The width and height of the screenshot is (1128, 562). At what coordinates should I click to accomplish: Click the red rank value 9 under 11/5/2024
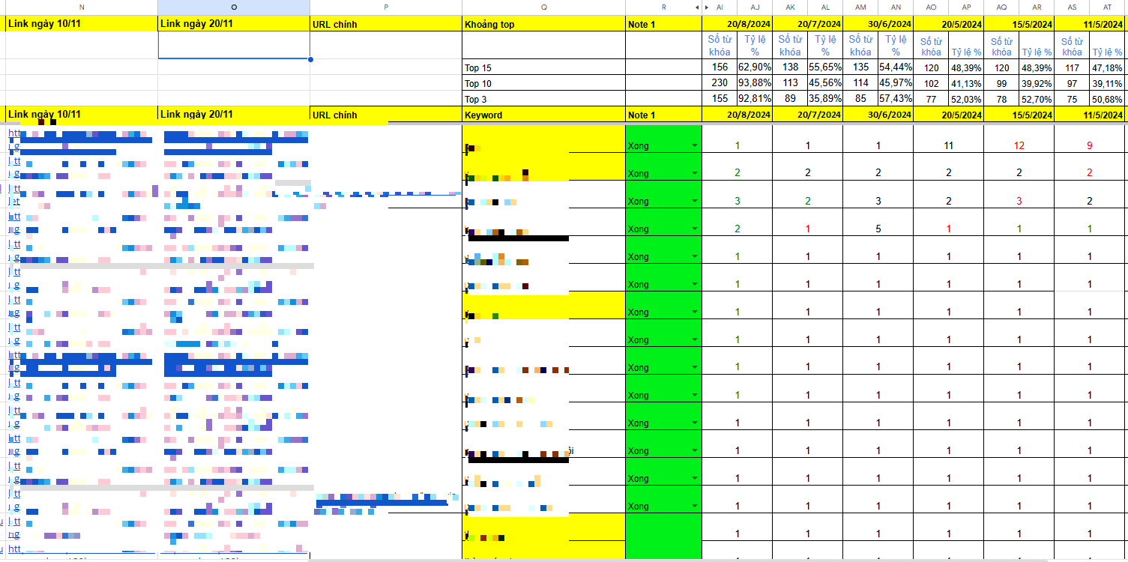pos(1089,145)
